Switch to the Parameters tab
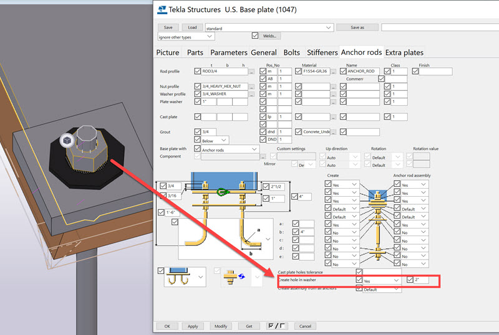 pyautogui.click(x=229, y=52)
